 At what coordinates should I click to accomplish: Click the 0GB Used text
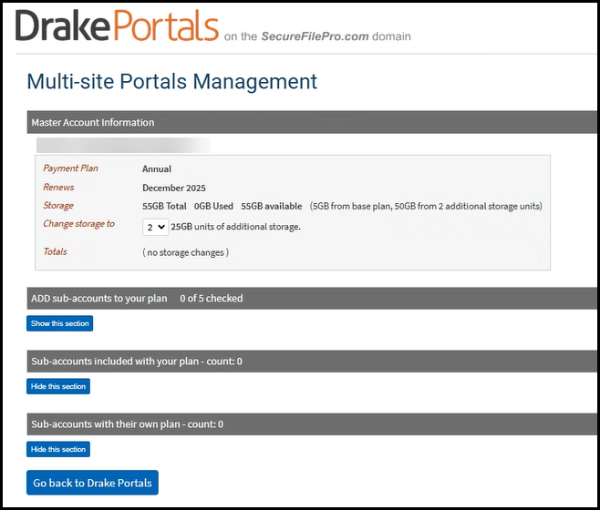213,206
